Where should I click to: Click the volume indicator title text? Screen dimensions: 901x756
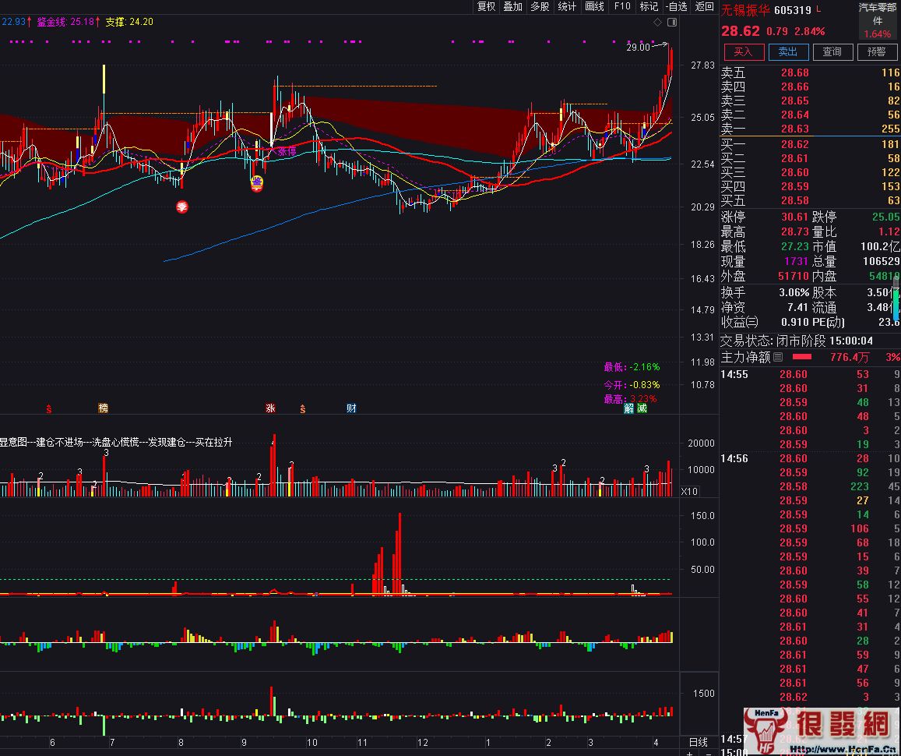(x=116, y=442)
